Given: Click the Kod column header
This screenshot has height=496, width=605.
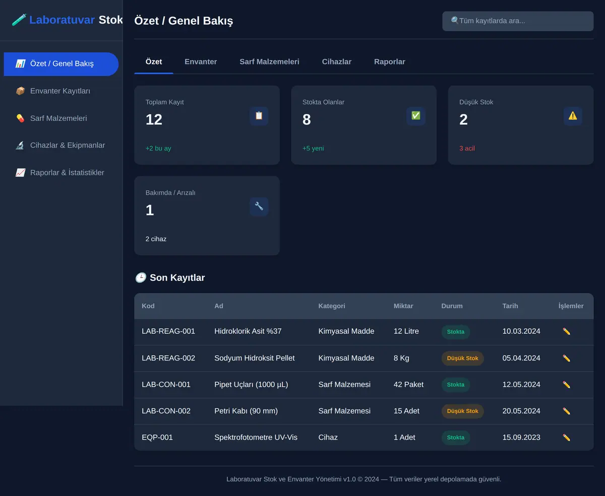Looking at the screenshot, I should (x=148, y=306).
